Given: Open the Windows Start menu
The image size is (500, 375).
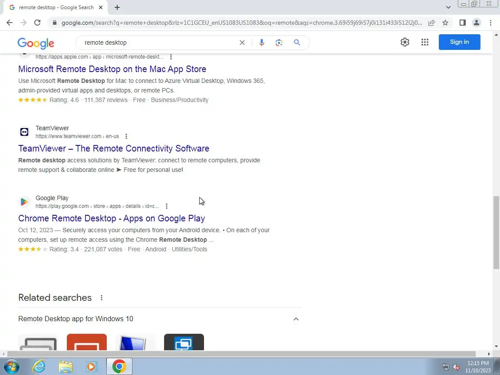Looking at the screenshot, I should [x=11, y=367].
